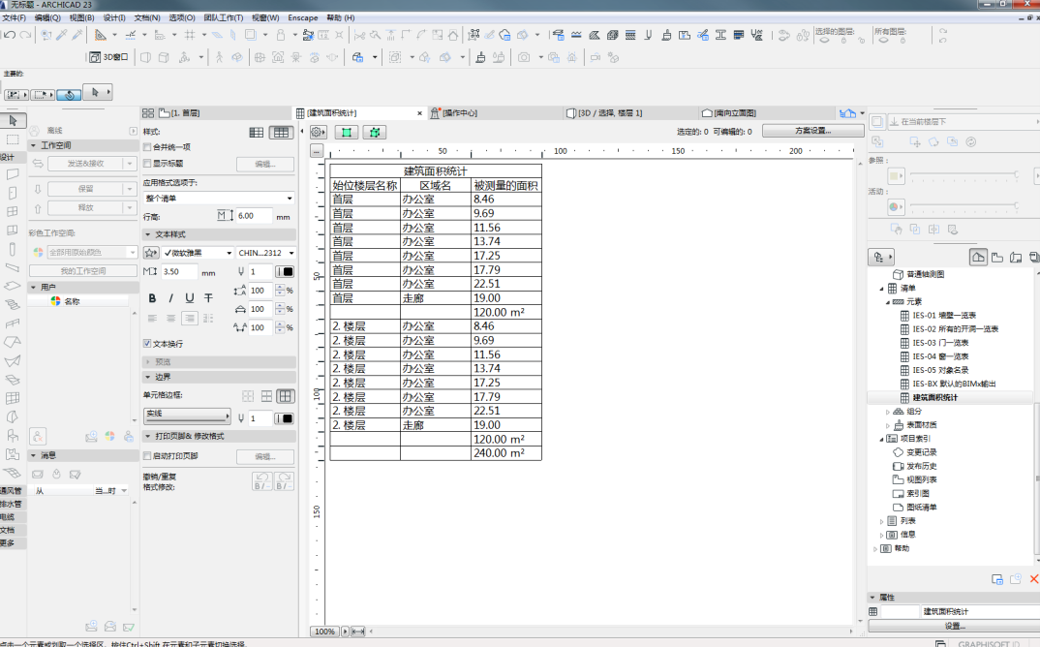Click the Layout Book icon in Navigator
The height and width of the screenshot is (647, 1040).
tap(1016, 257)
